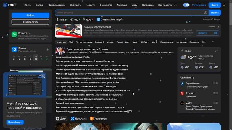Viewport: 232px width, 130px height.
Task: Expand the weather widget fullscreen icon
Action: point(216,51)
